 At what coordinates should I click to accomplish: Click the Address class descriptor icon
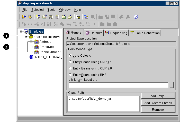37,42
